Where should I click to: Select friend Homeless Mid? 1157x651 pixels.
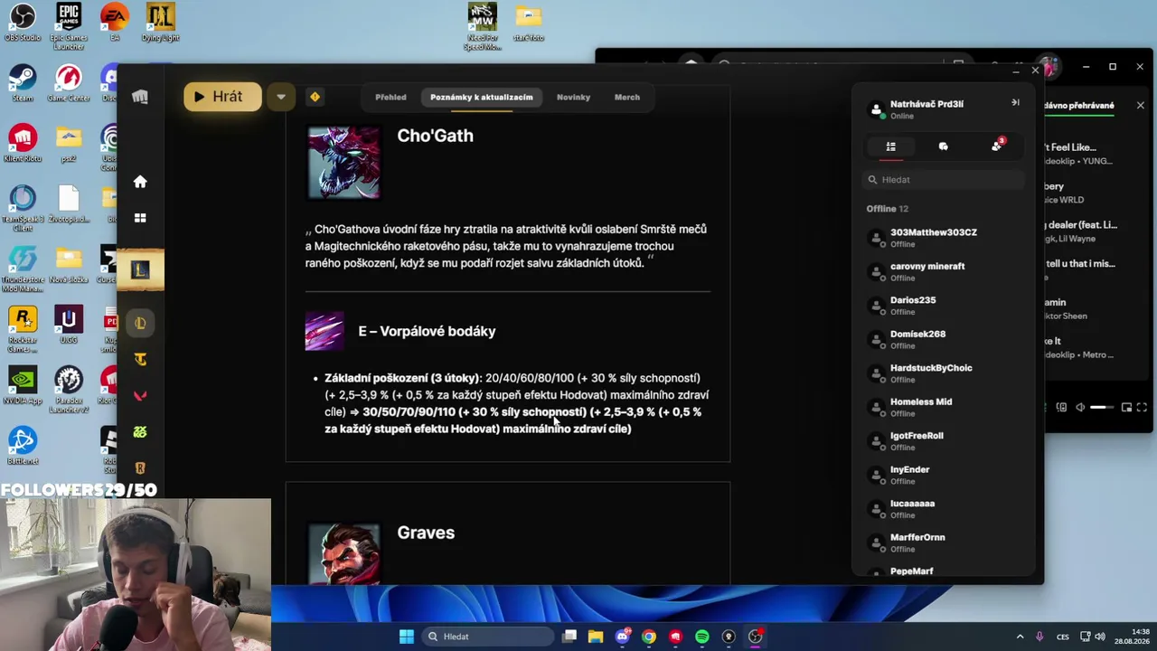pos(945,408)
